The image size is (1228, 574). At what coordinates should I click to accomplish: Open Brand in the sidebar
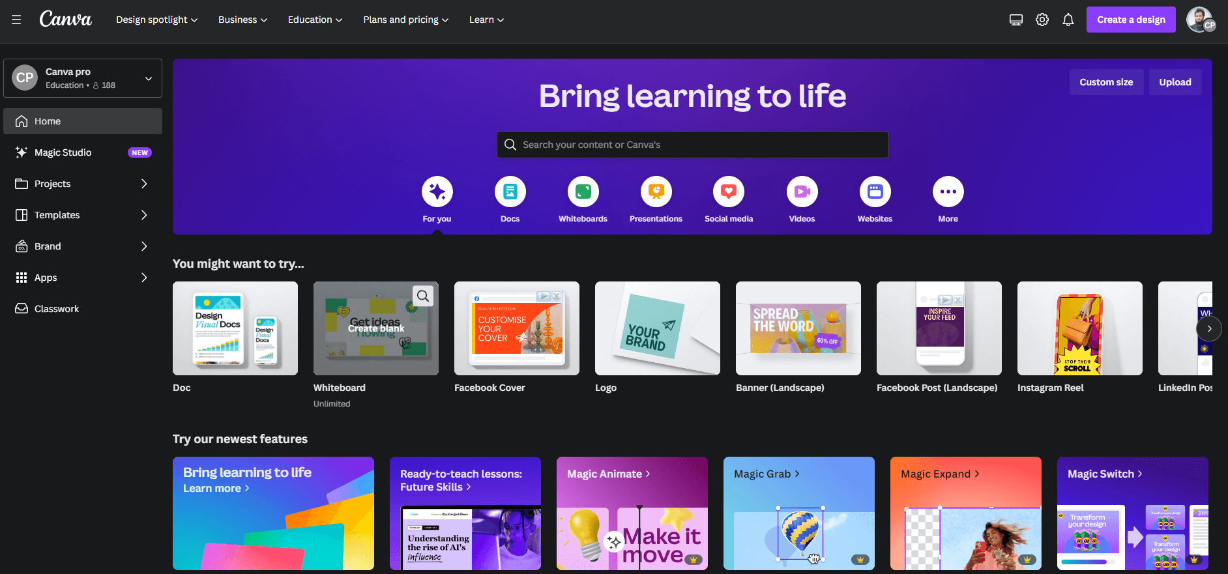tap(83, 246)
